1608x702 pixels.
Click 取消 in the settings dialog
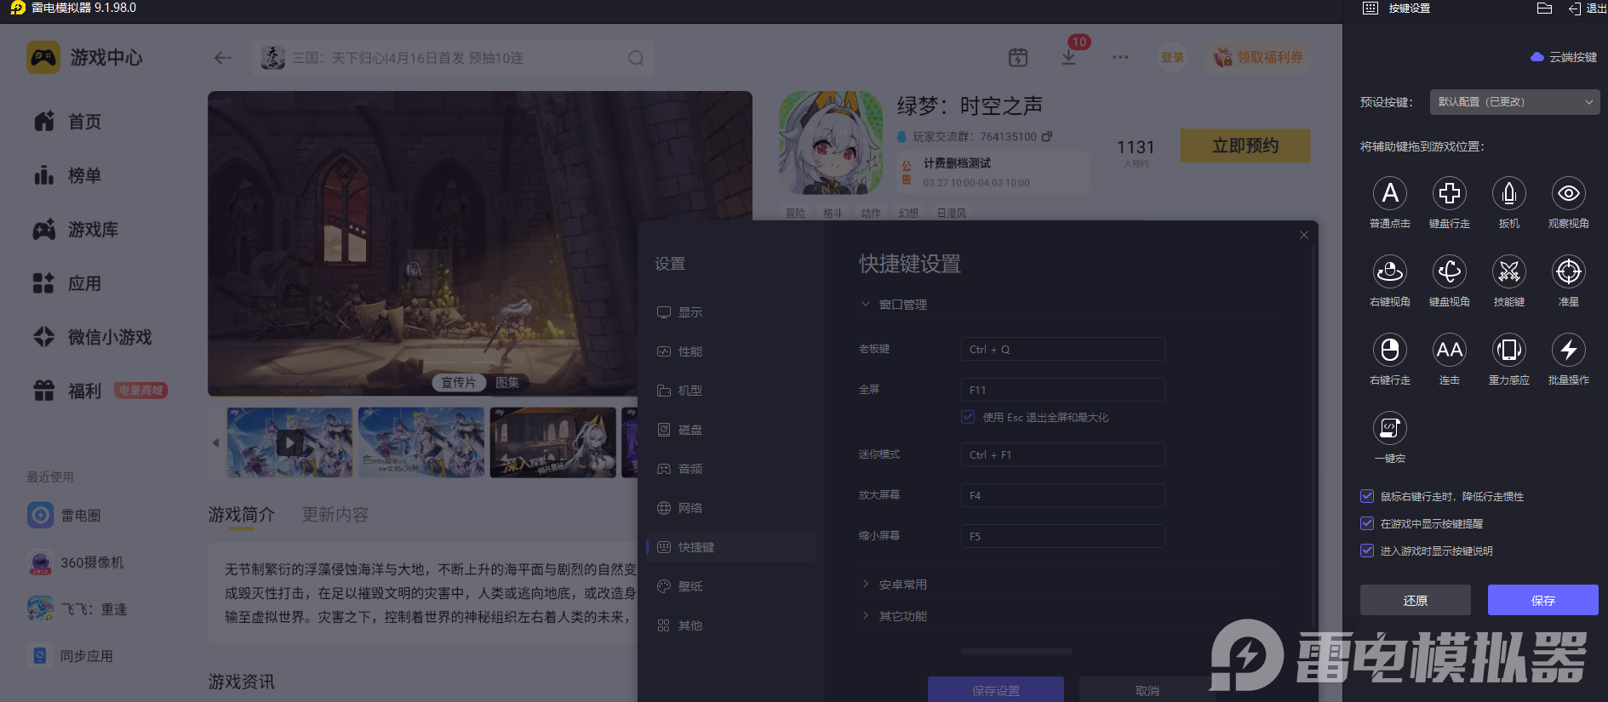point(1147,690)
